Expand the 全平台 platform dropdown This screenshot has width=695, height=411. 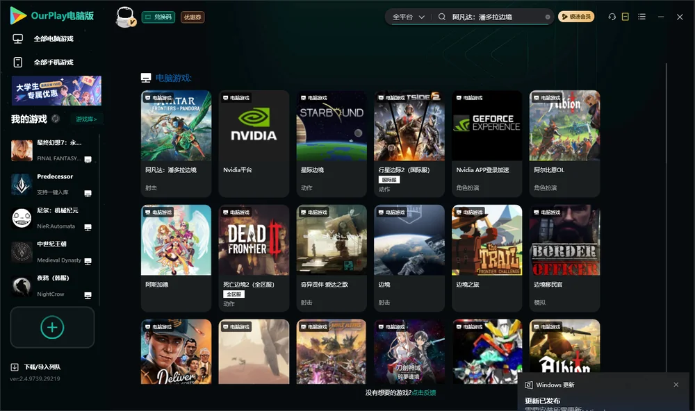408,17
